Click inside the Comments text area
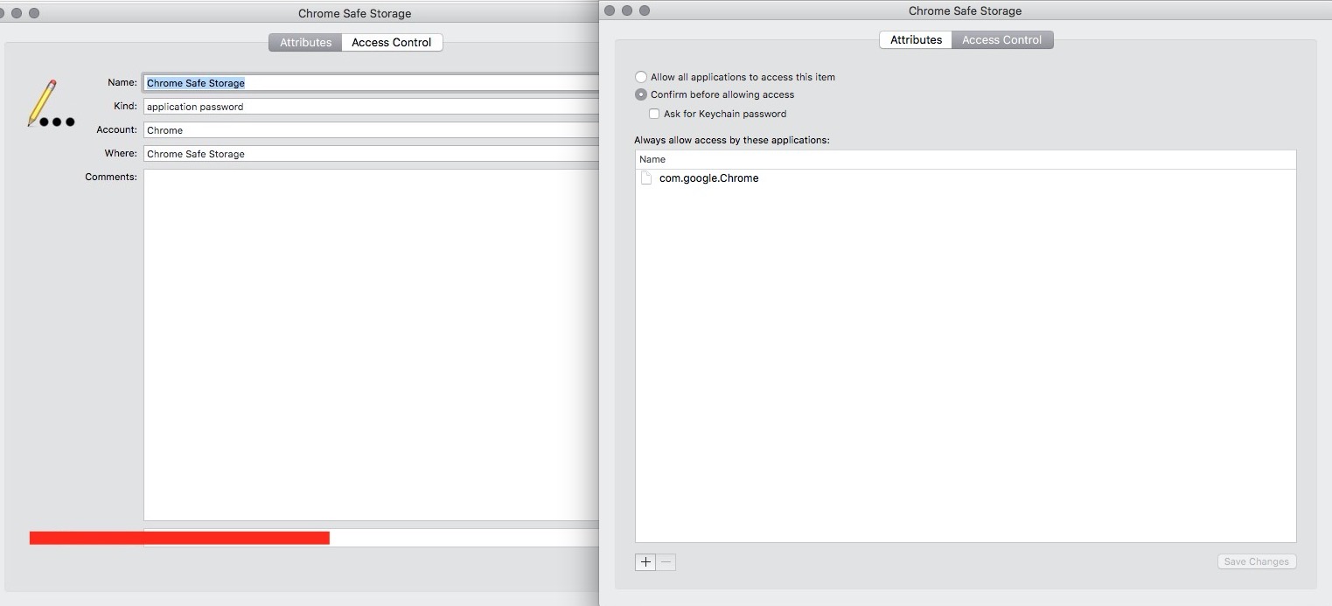The width and height of the screenshot is (1332, 606). click(371, 345)
